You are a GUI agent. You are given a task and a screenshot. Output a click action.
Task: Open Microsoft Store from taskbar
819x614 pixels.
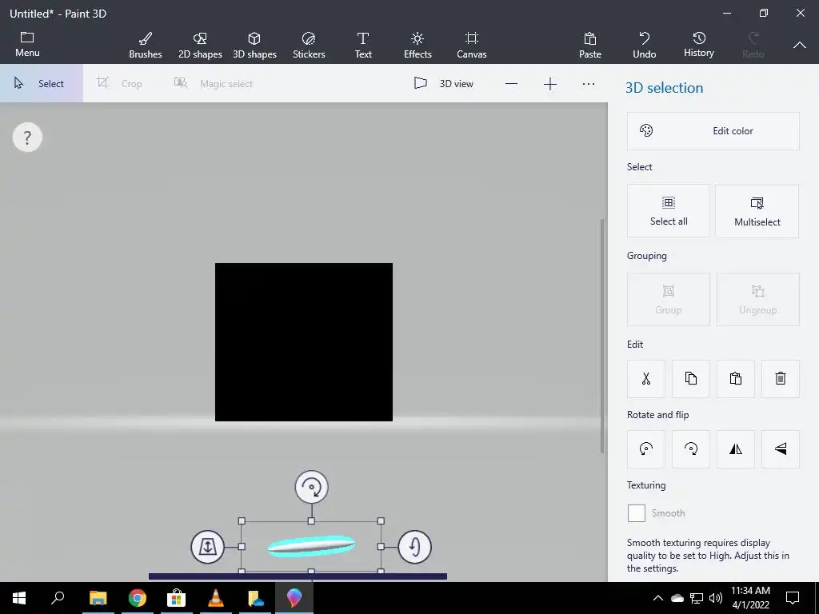tap(177, 598)
